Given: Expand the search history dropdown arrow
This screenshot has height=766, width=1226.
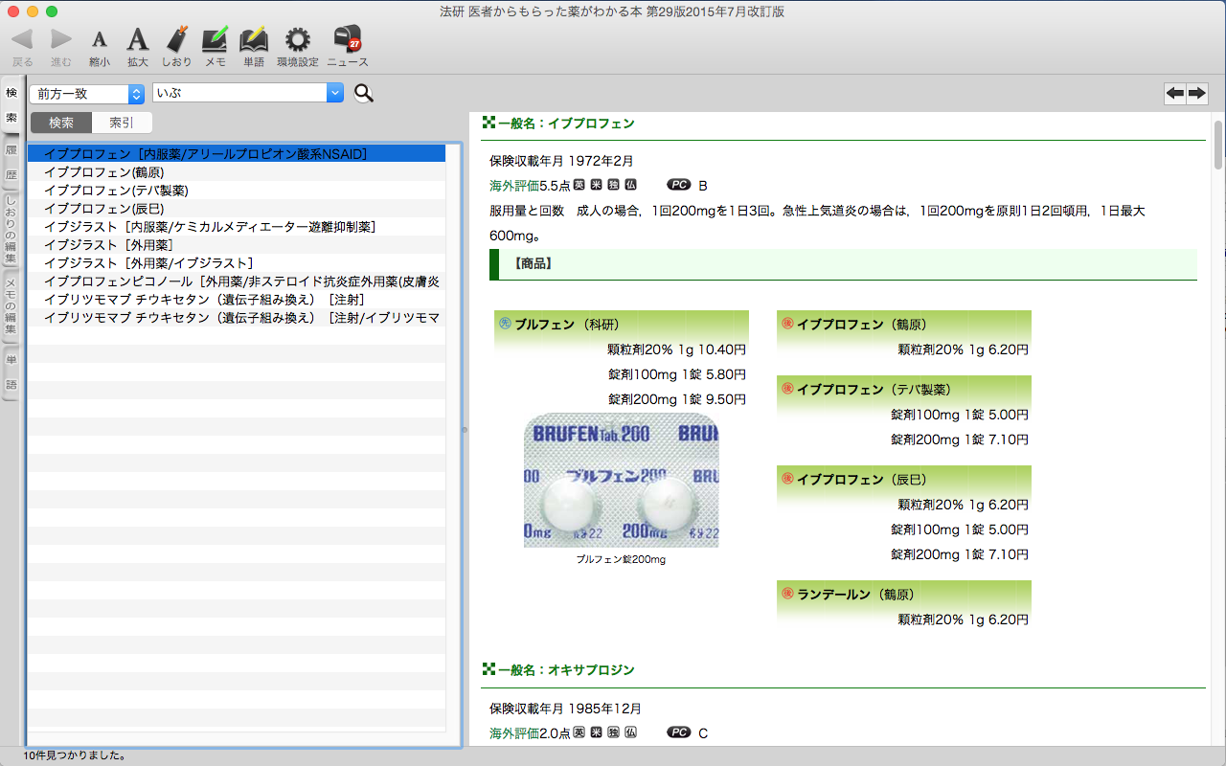Looking at the screenshot, I should tap(334, 93).
